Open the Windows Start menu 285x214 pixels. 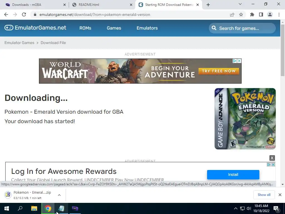7,208
